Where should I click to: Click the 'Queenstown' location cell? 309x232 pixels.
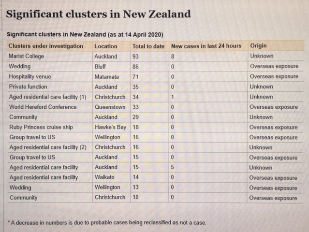(110, 107)
